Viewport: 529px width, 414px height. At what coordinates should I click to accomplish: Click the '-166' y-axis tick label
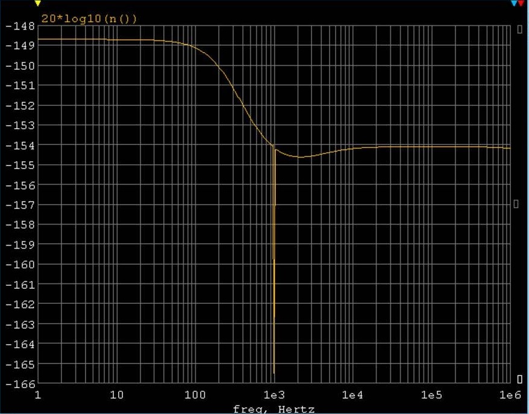(x=20, y=383)
